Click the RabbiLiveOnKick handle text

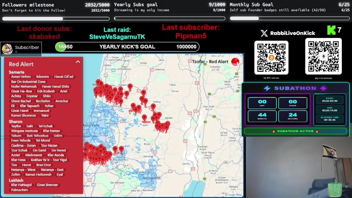click(293, 33)
